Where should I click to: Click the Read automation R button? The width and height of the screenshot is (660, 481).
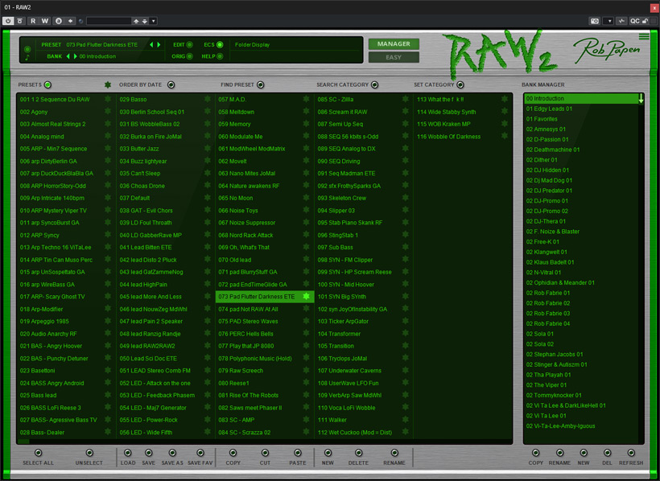point(33,21)
